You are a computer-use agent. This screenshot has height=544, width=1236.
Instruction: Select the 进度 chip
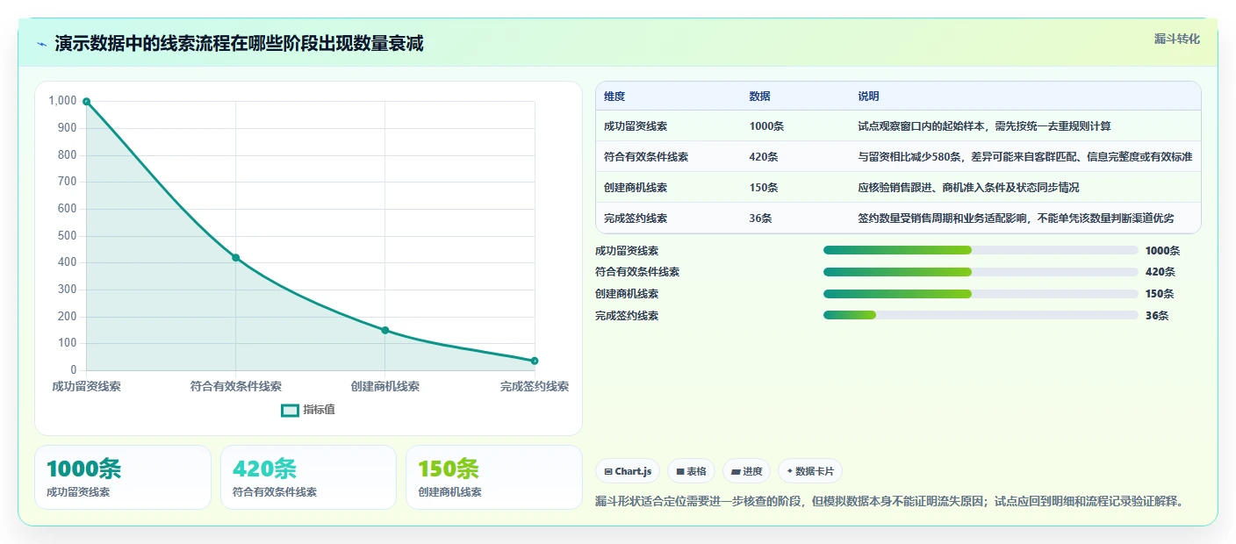click(x=746, y=471)
